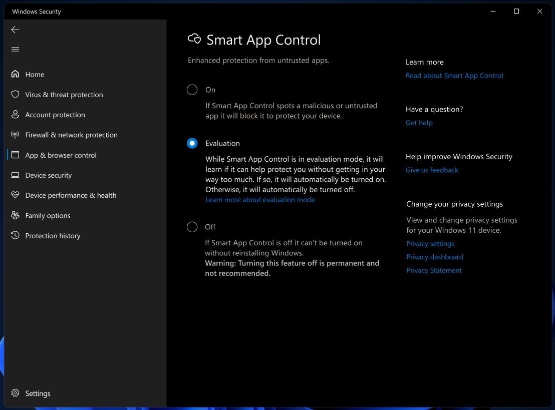The width and height of the screenshot is (555, 410).
Task: Click the Device security laptop icon
Action: tap(15, 175)
